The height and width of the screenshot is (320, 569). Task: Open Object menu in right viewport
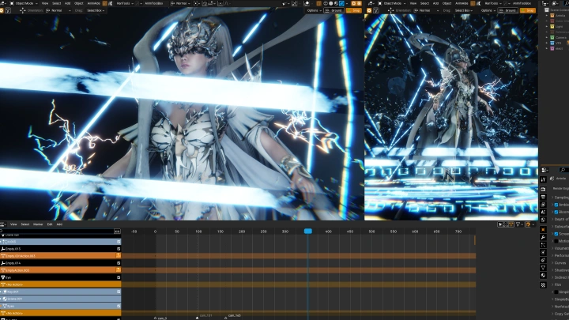(x=447, y=3)
